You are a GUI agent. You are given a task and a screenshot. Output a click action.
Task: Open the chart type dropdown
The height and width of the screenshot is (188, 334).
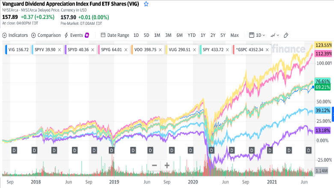coord(275,35)
